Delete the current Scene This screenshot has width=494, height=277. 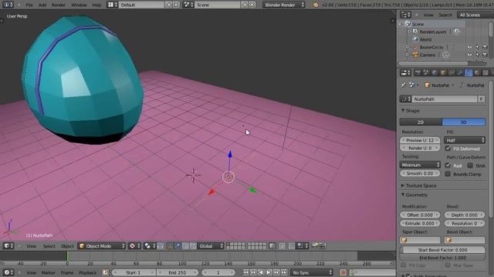click(252, 5)
